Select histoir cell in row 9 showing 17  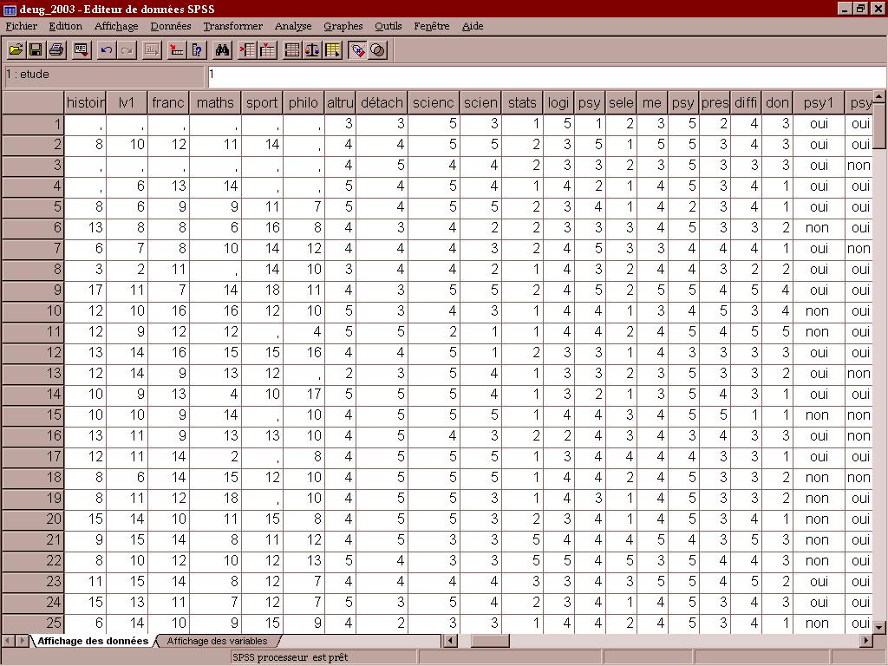point(86,290)
